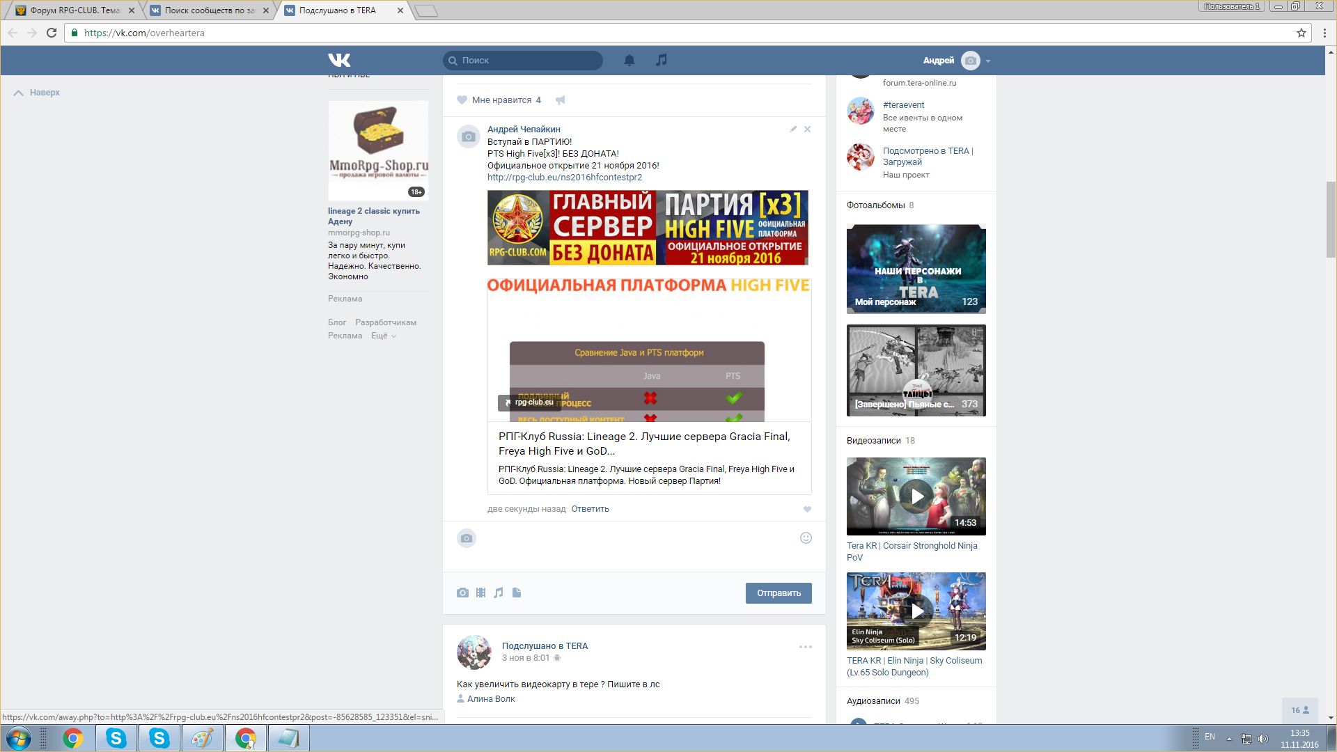Open VK notifications bell icon
This screenshot has height=752, width=1337.
629,61
